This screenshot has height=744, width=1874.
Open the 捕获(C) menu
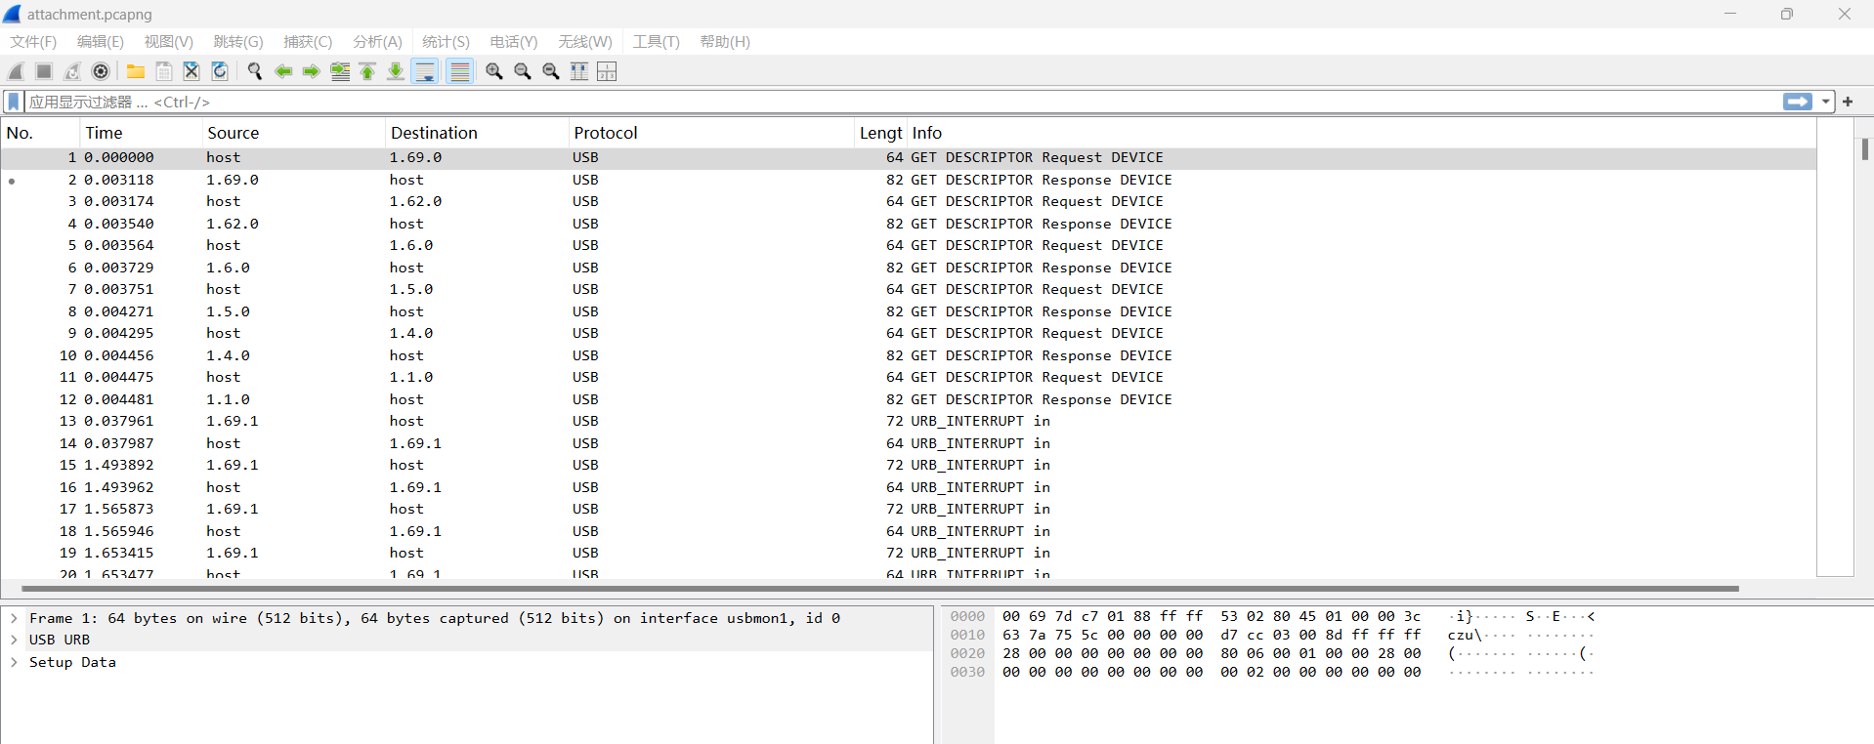pos(308,42)
